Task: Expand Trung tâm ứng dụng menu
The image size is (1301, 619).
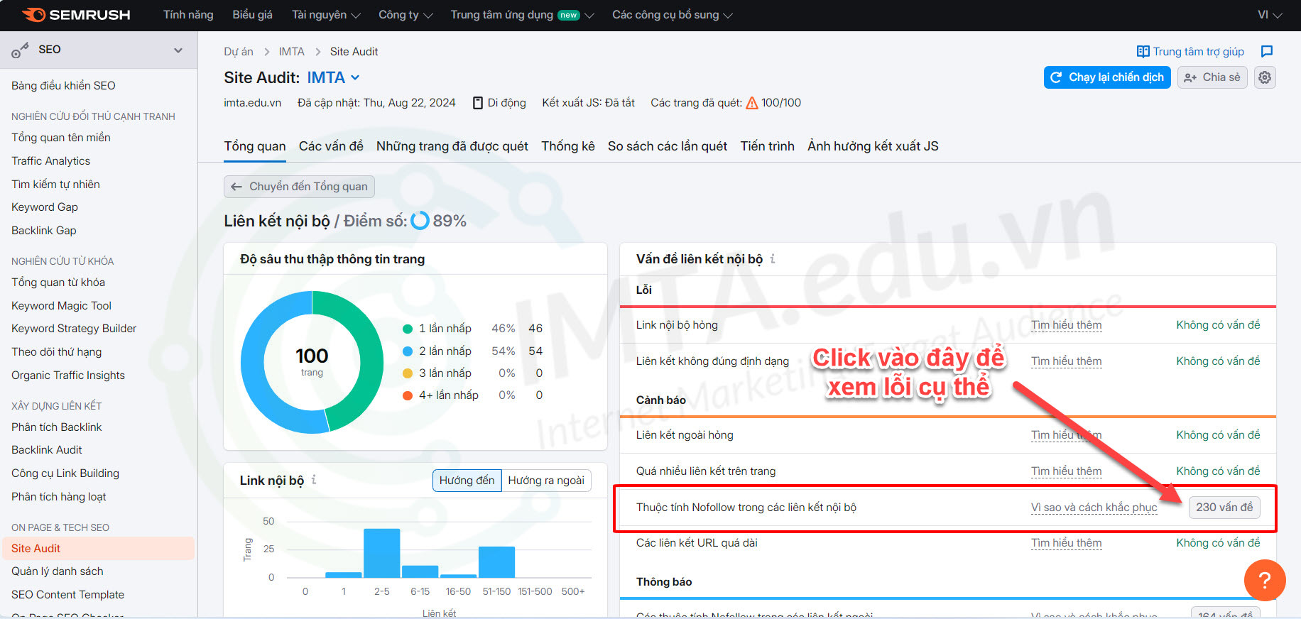Action: click(522, 15)
